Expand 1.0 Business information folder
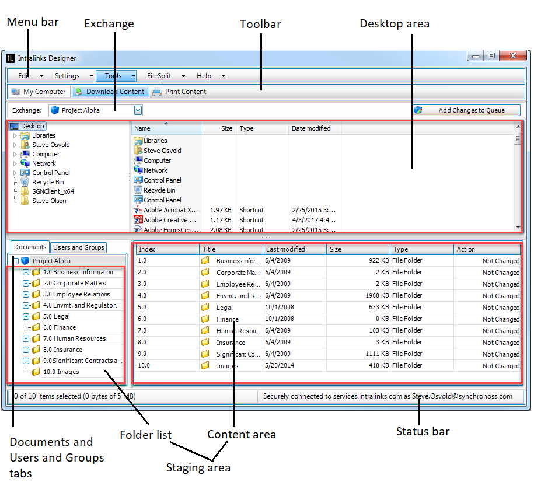 click(x=26, y=272)
